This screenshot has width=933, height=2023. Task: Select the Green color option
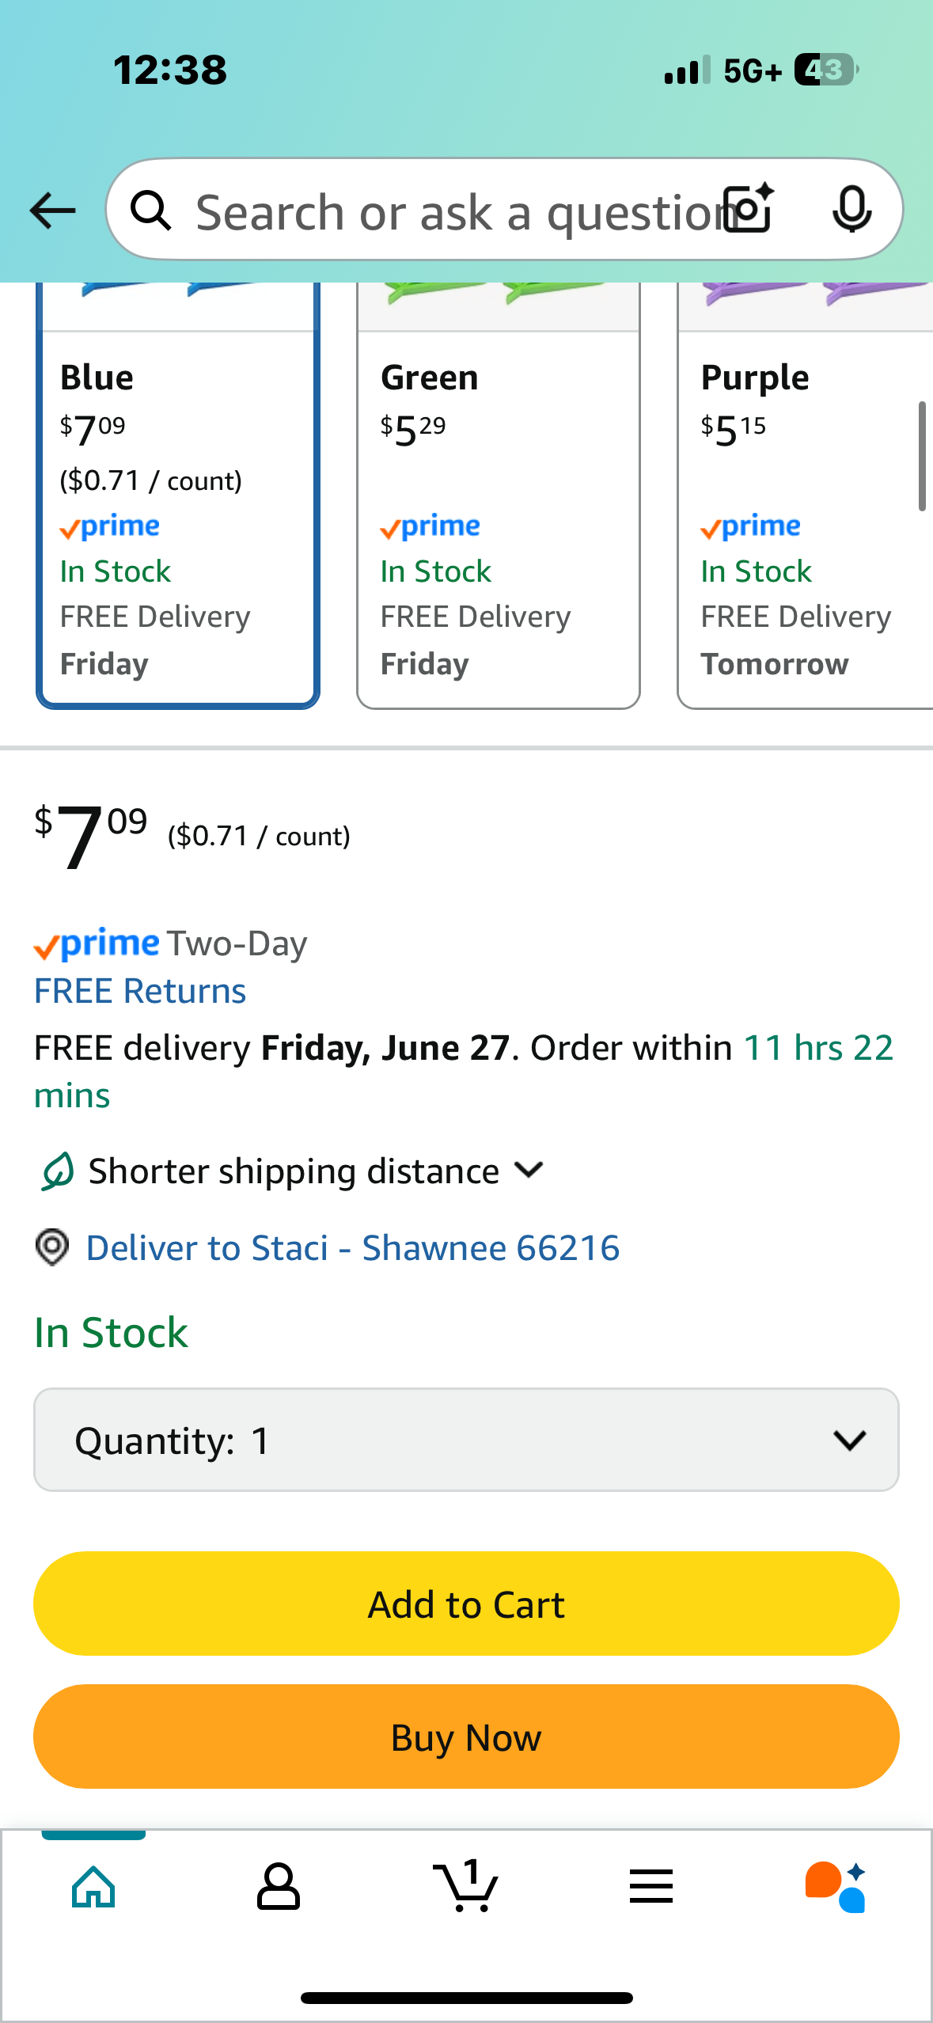click(x=498, y=514)
